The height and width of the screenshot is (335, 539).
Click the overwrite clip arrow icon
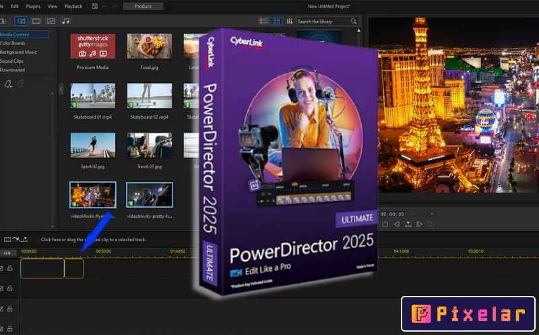pyautogui.click(x=15, y=239)
